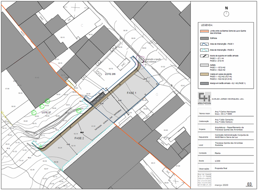
Task: Click the 1/200 scale value
Action: (x=218, y=161)
